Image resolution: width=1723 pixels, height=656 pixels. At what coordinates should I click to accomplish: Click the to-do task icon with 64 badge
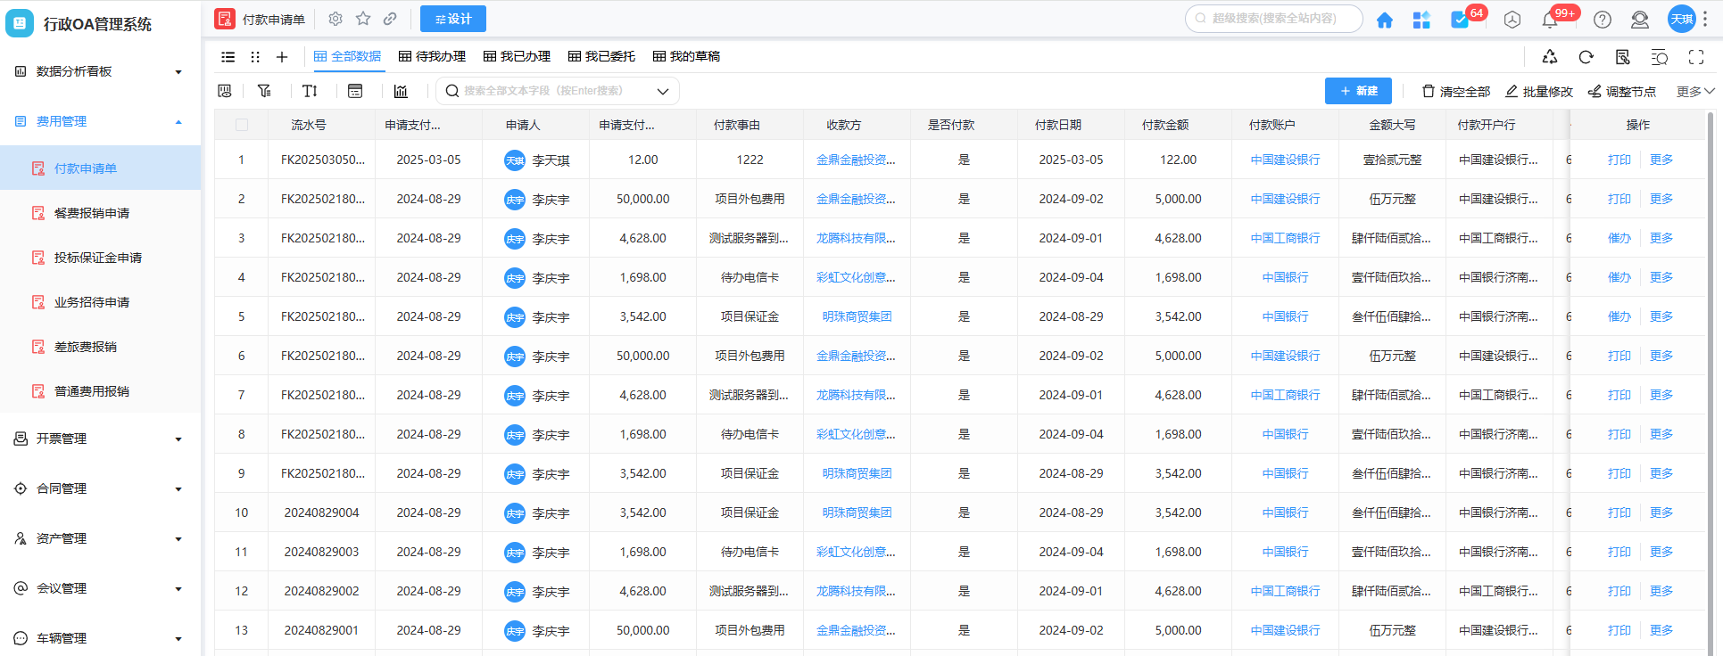1460,20
